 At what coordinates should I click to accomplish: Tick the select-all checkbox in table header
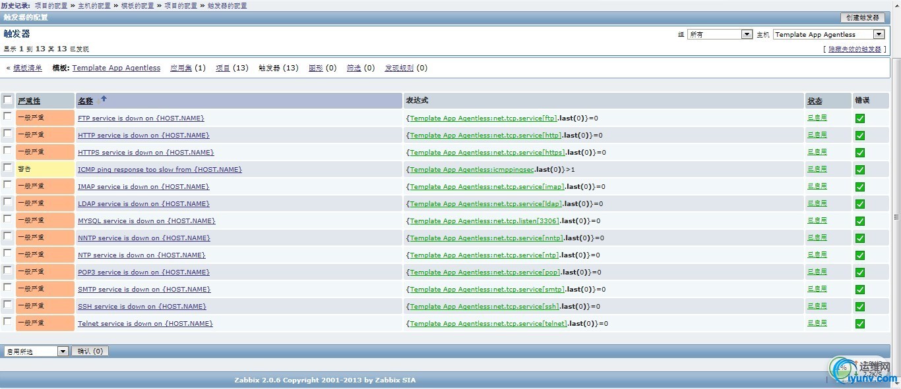point(7,100)
